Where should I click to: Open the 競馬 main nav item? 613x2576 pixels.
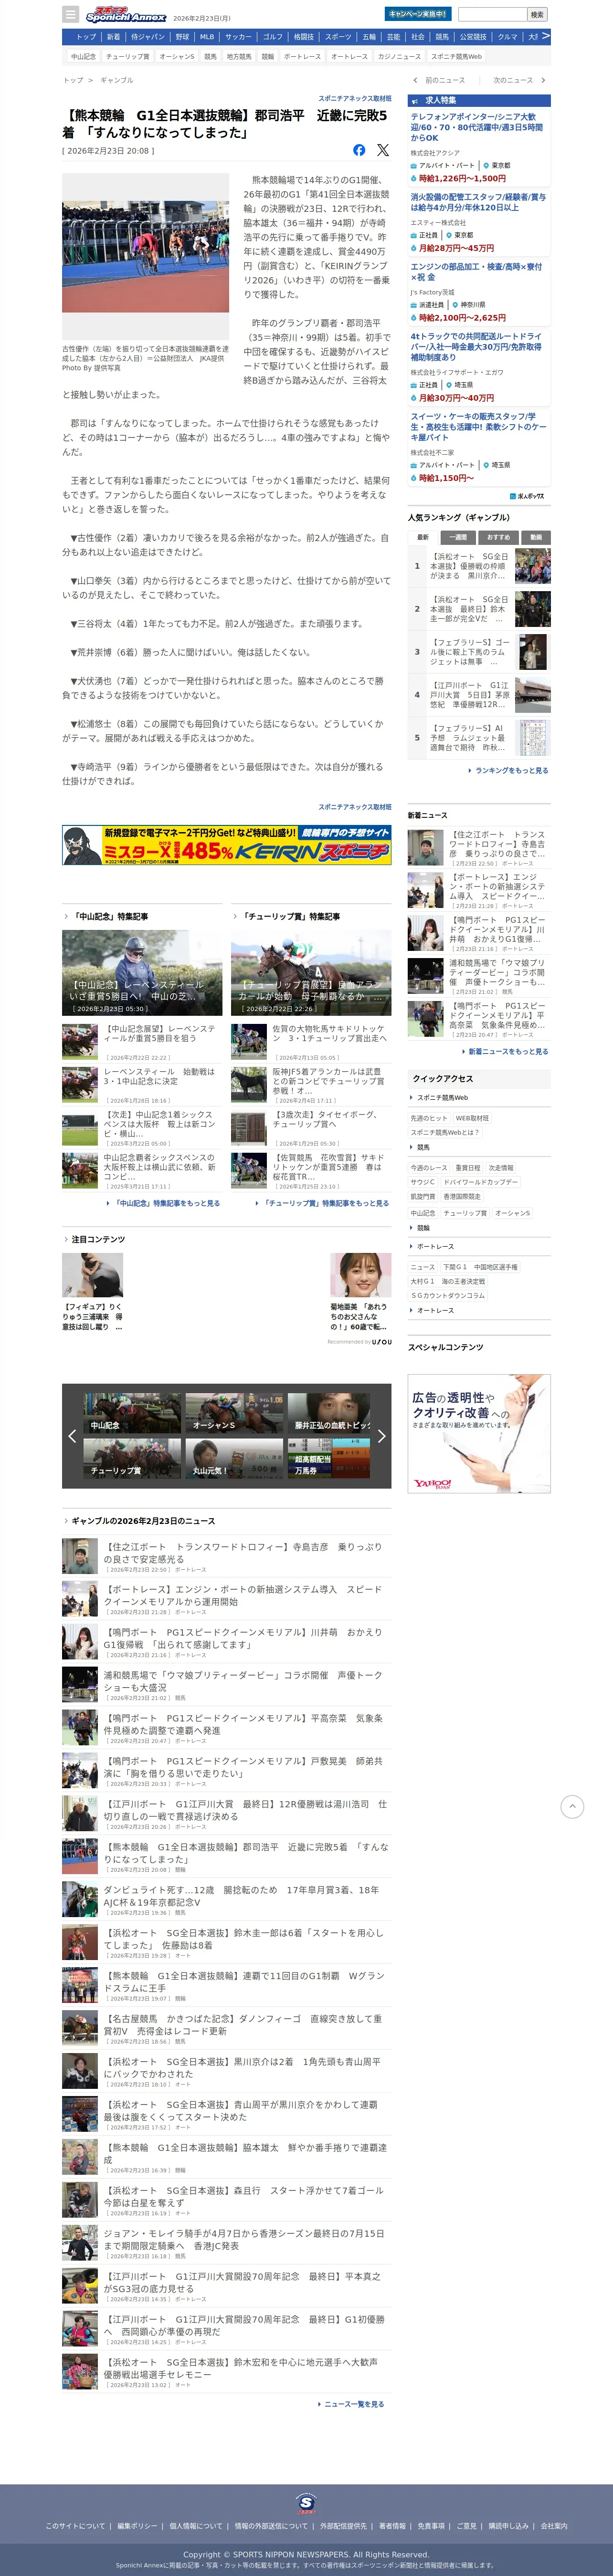tap(442, 37)
